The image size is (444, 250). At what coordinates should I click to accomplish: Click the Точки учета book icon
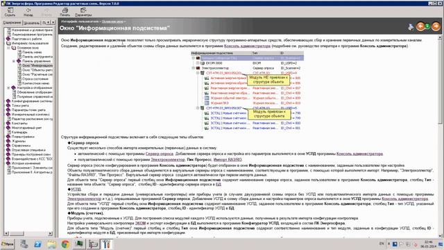8,106
